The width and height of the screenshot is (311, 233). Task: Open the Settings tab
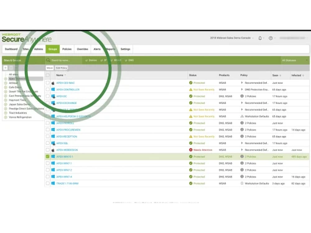pos(126,49)
